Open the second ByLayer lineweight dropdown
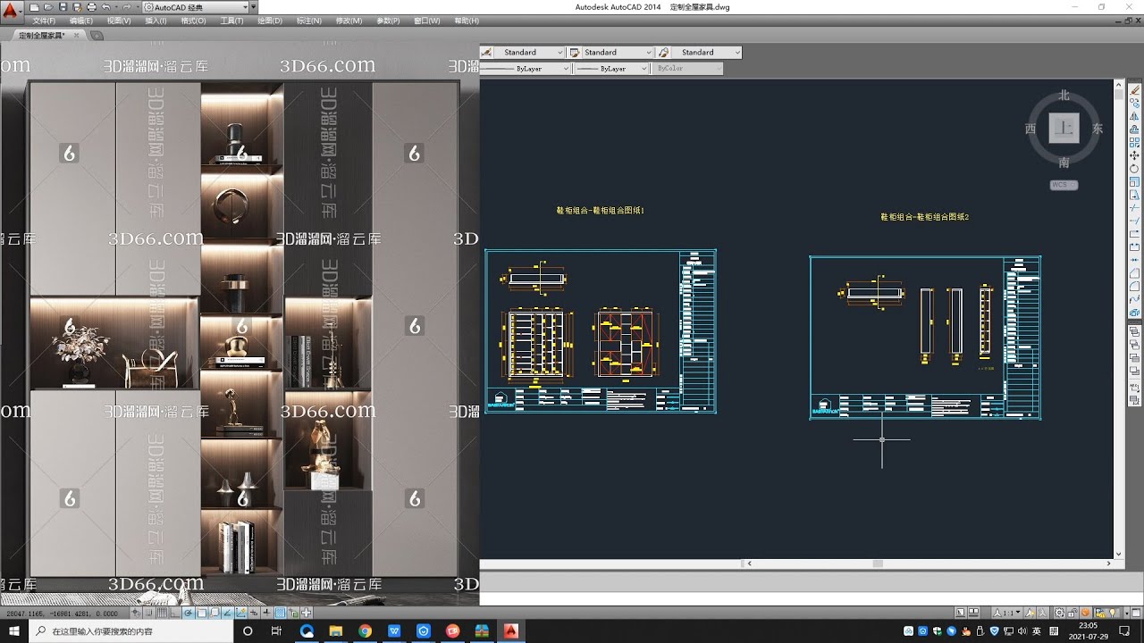The image size is (1144, 643). click(611, 68)
